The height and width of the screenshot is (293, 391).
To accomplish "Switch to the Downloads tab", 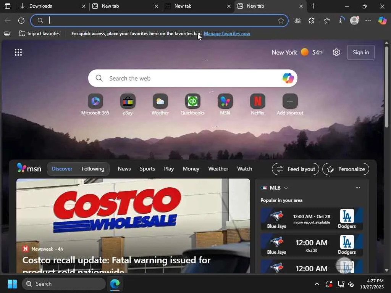I will (53, 6).
